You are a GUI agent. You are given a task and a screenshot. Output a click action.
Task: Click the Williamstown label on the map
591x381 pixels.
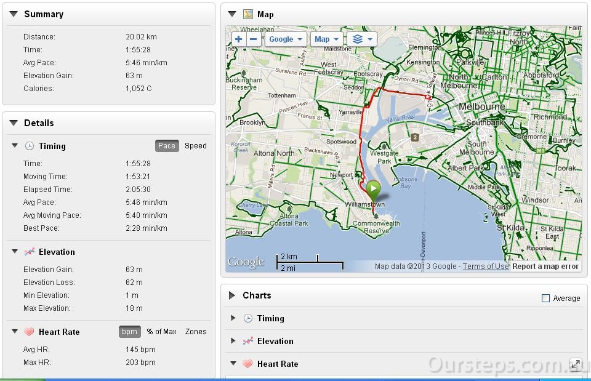[365, 204]
